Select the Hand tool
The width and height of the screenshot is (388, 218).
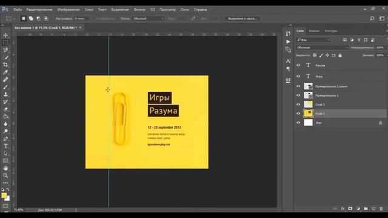tap(5, 168)
